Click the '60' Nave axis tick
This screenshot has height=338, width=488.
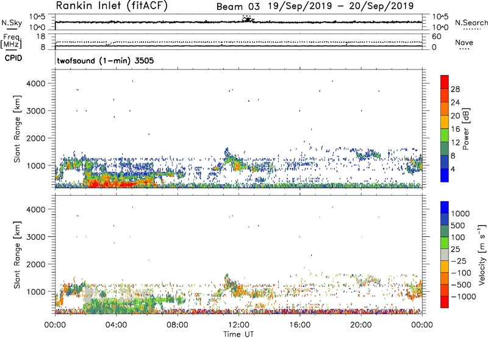437,37
